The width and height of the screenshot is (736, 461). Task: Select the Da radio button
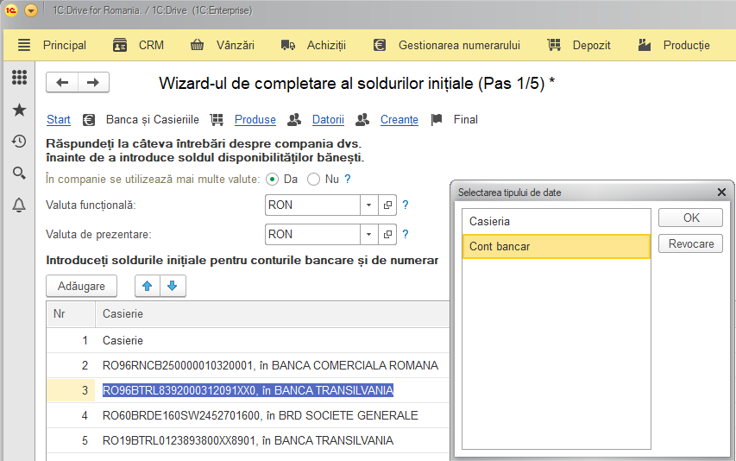coord(272,180)
